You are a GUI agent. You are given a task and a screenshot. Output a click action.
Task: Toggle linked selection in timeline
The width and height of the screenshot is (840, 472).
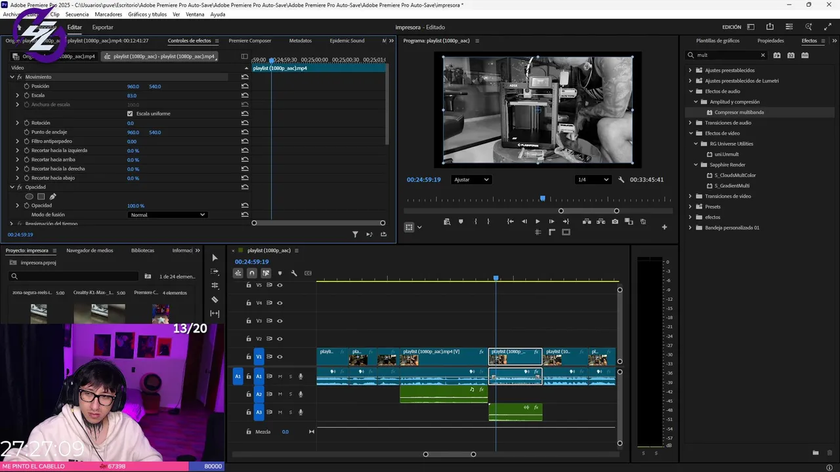tap(266, 273)
